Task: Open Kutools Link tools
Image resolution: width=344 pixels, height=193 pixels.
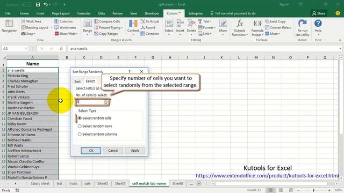Action: pyautogui.click(x=204, y=34)
